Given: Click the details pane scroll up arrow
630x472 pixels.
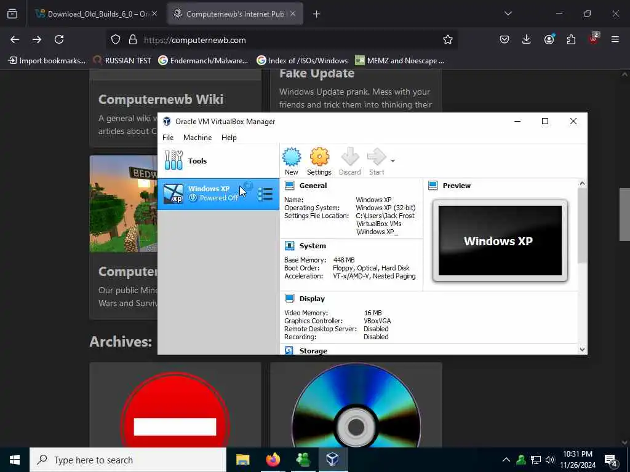Looking at the screenshot, I should coord(582,183).
